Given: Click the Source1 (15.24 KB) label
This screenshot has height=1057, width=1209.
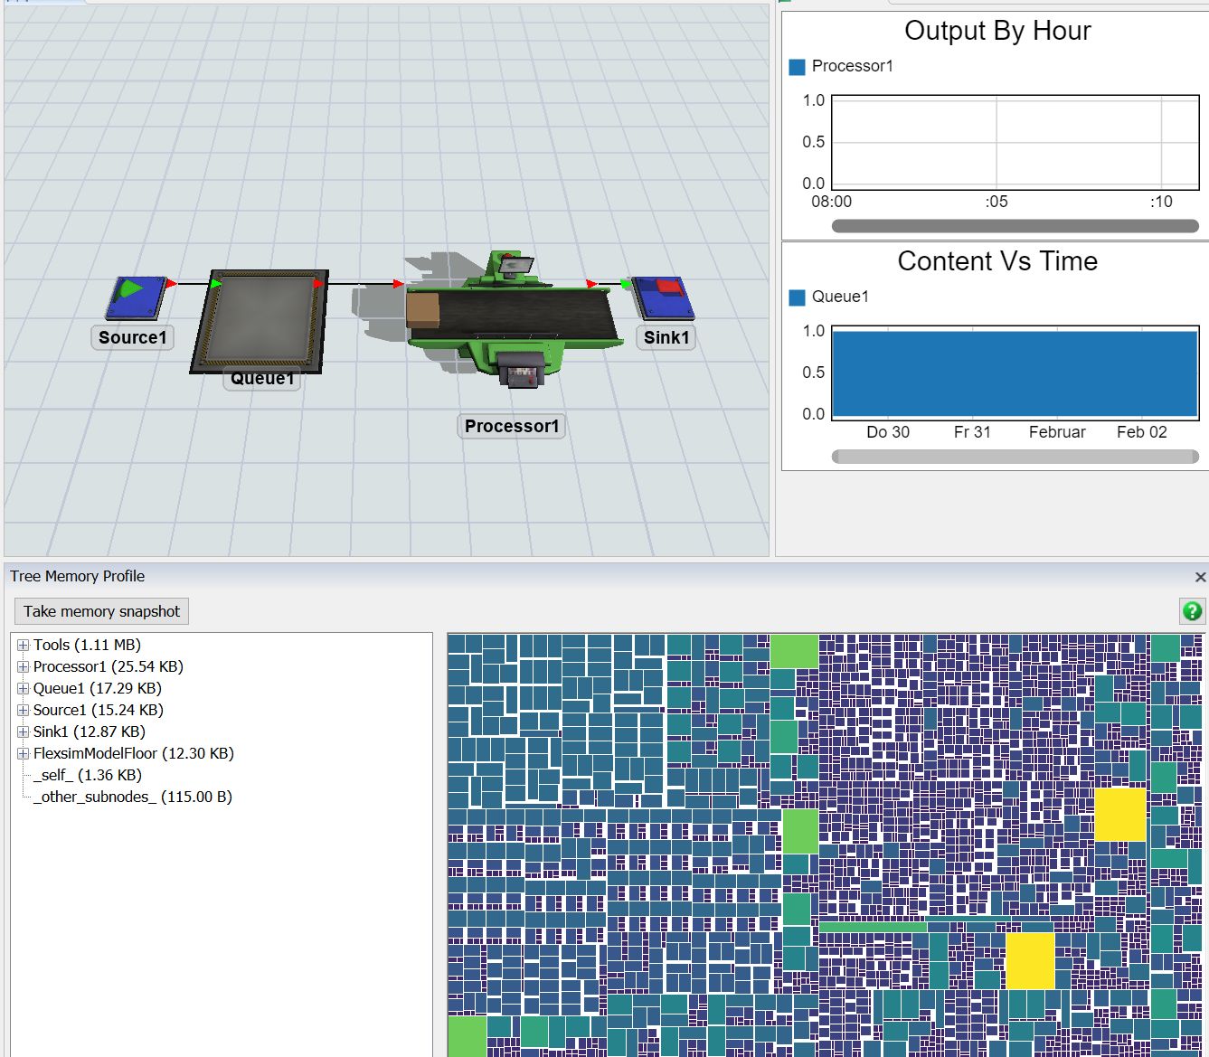Looking at the screenshot, I should [x=99, y=710].
